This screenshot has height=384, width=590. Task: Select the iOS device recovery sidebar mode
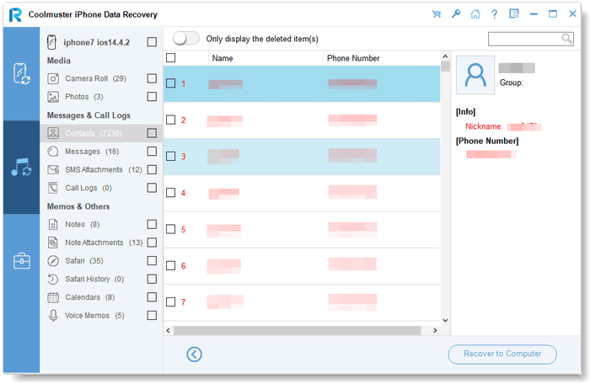[21, 73]
